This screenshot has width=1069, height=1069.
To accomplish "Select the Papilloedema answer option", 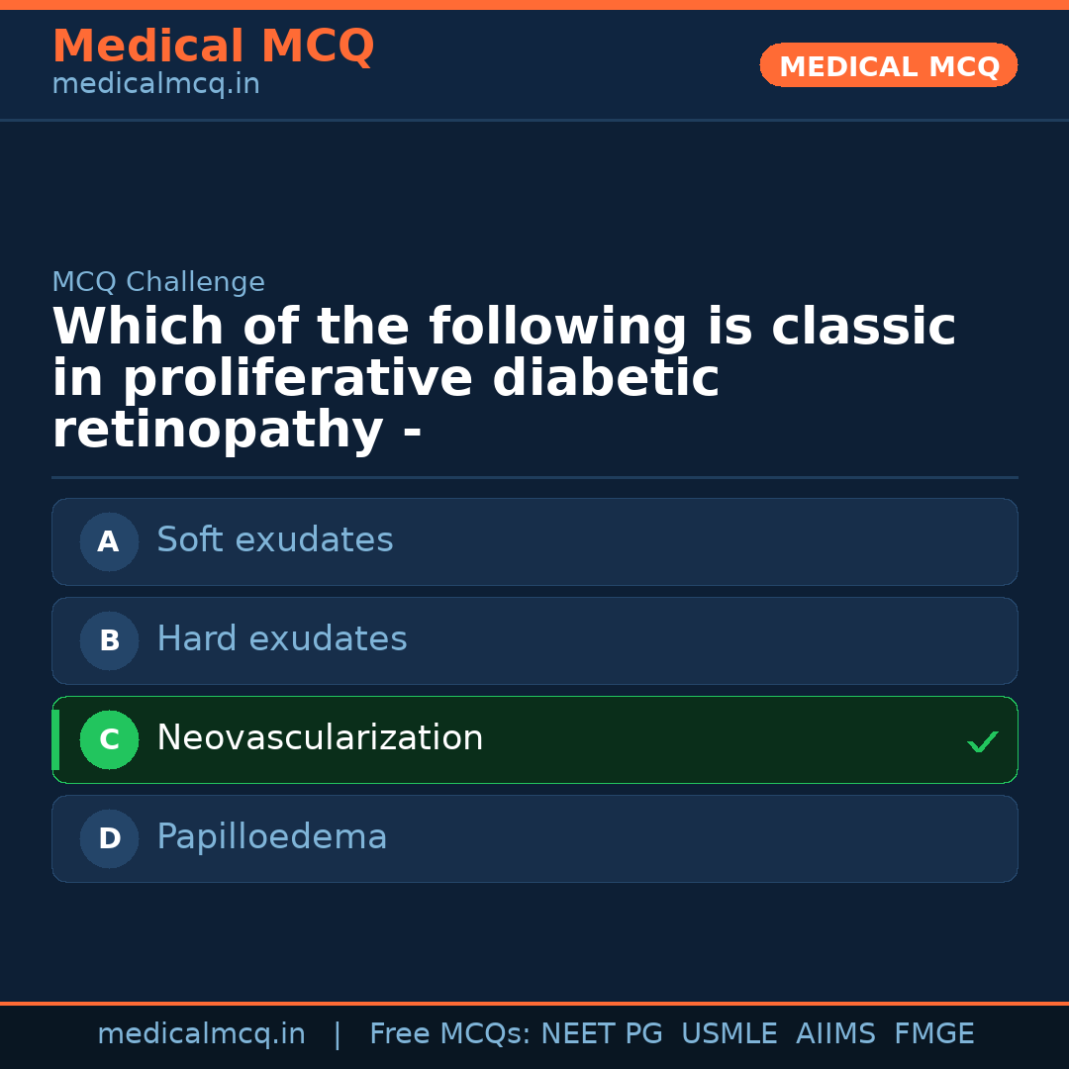I will point(272,837).
